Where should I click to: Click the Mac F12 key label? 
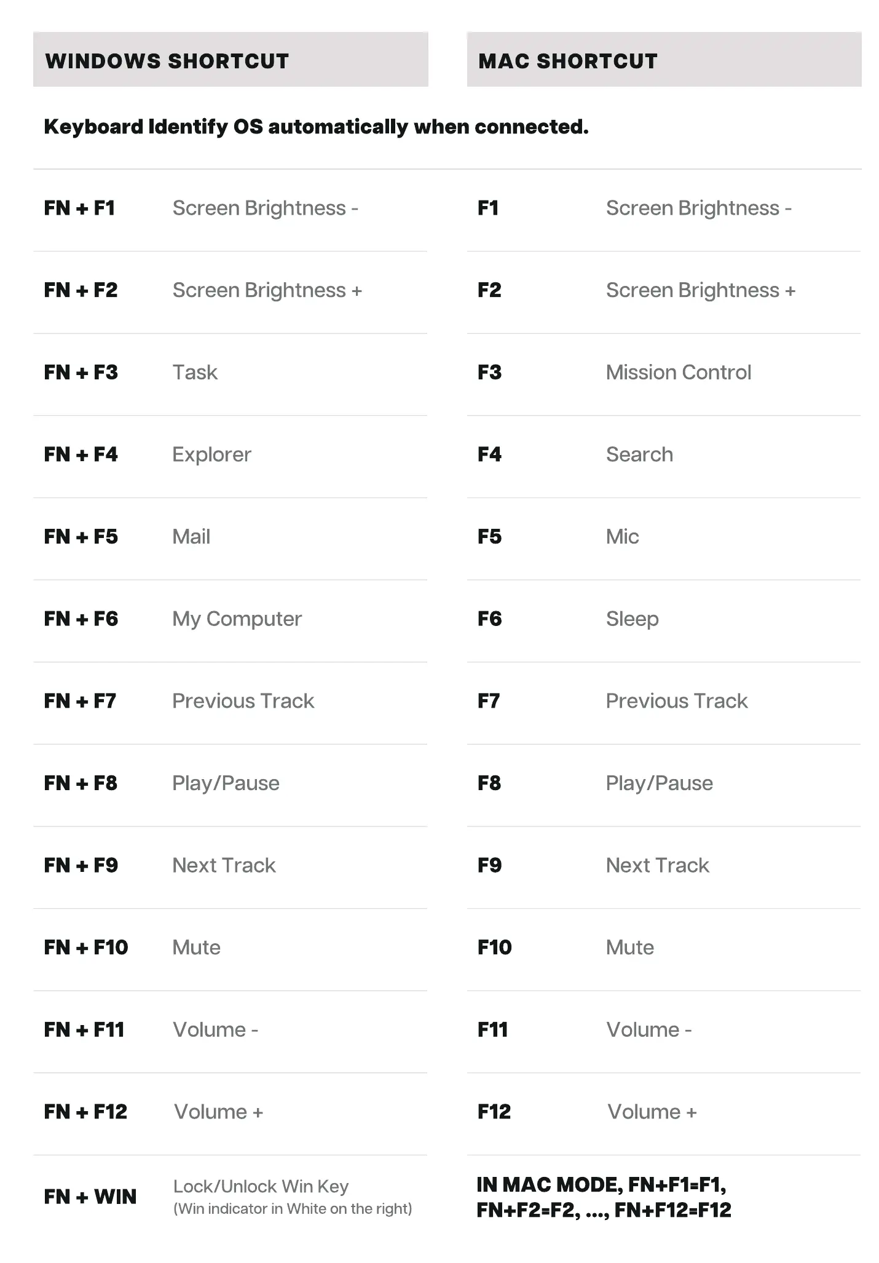tap(494, 1112)
